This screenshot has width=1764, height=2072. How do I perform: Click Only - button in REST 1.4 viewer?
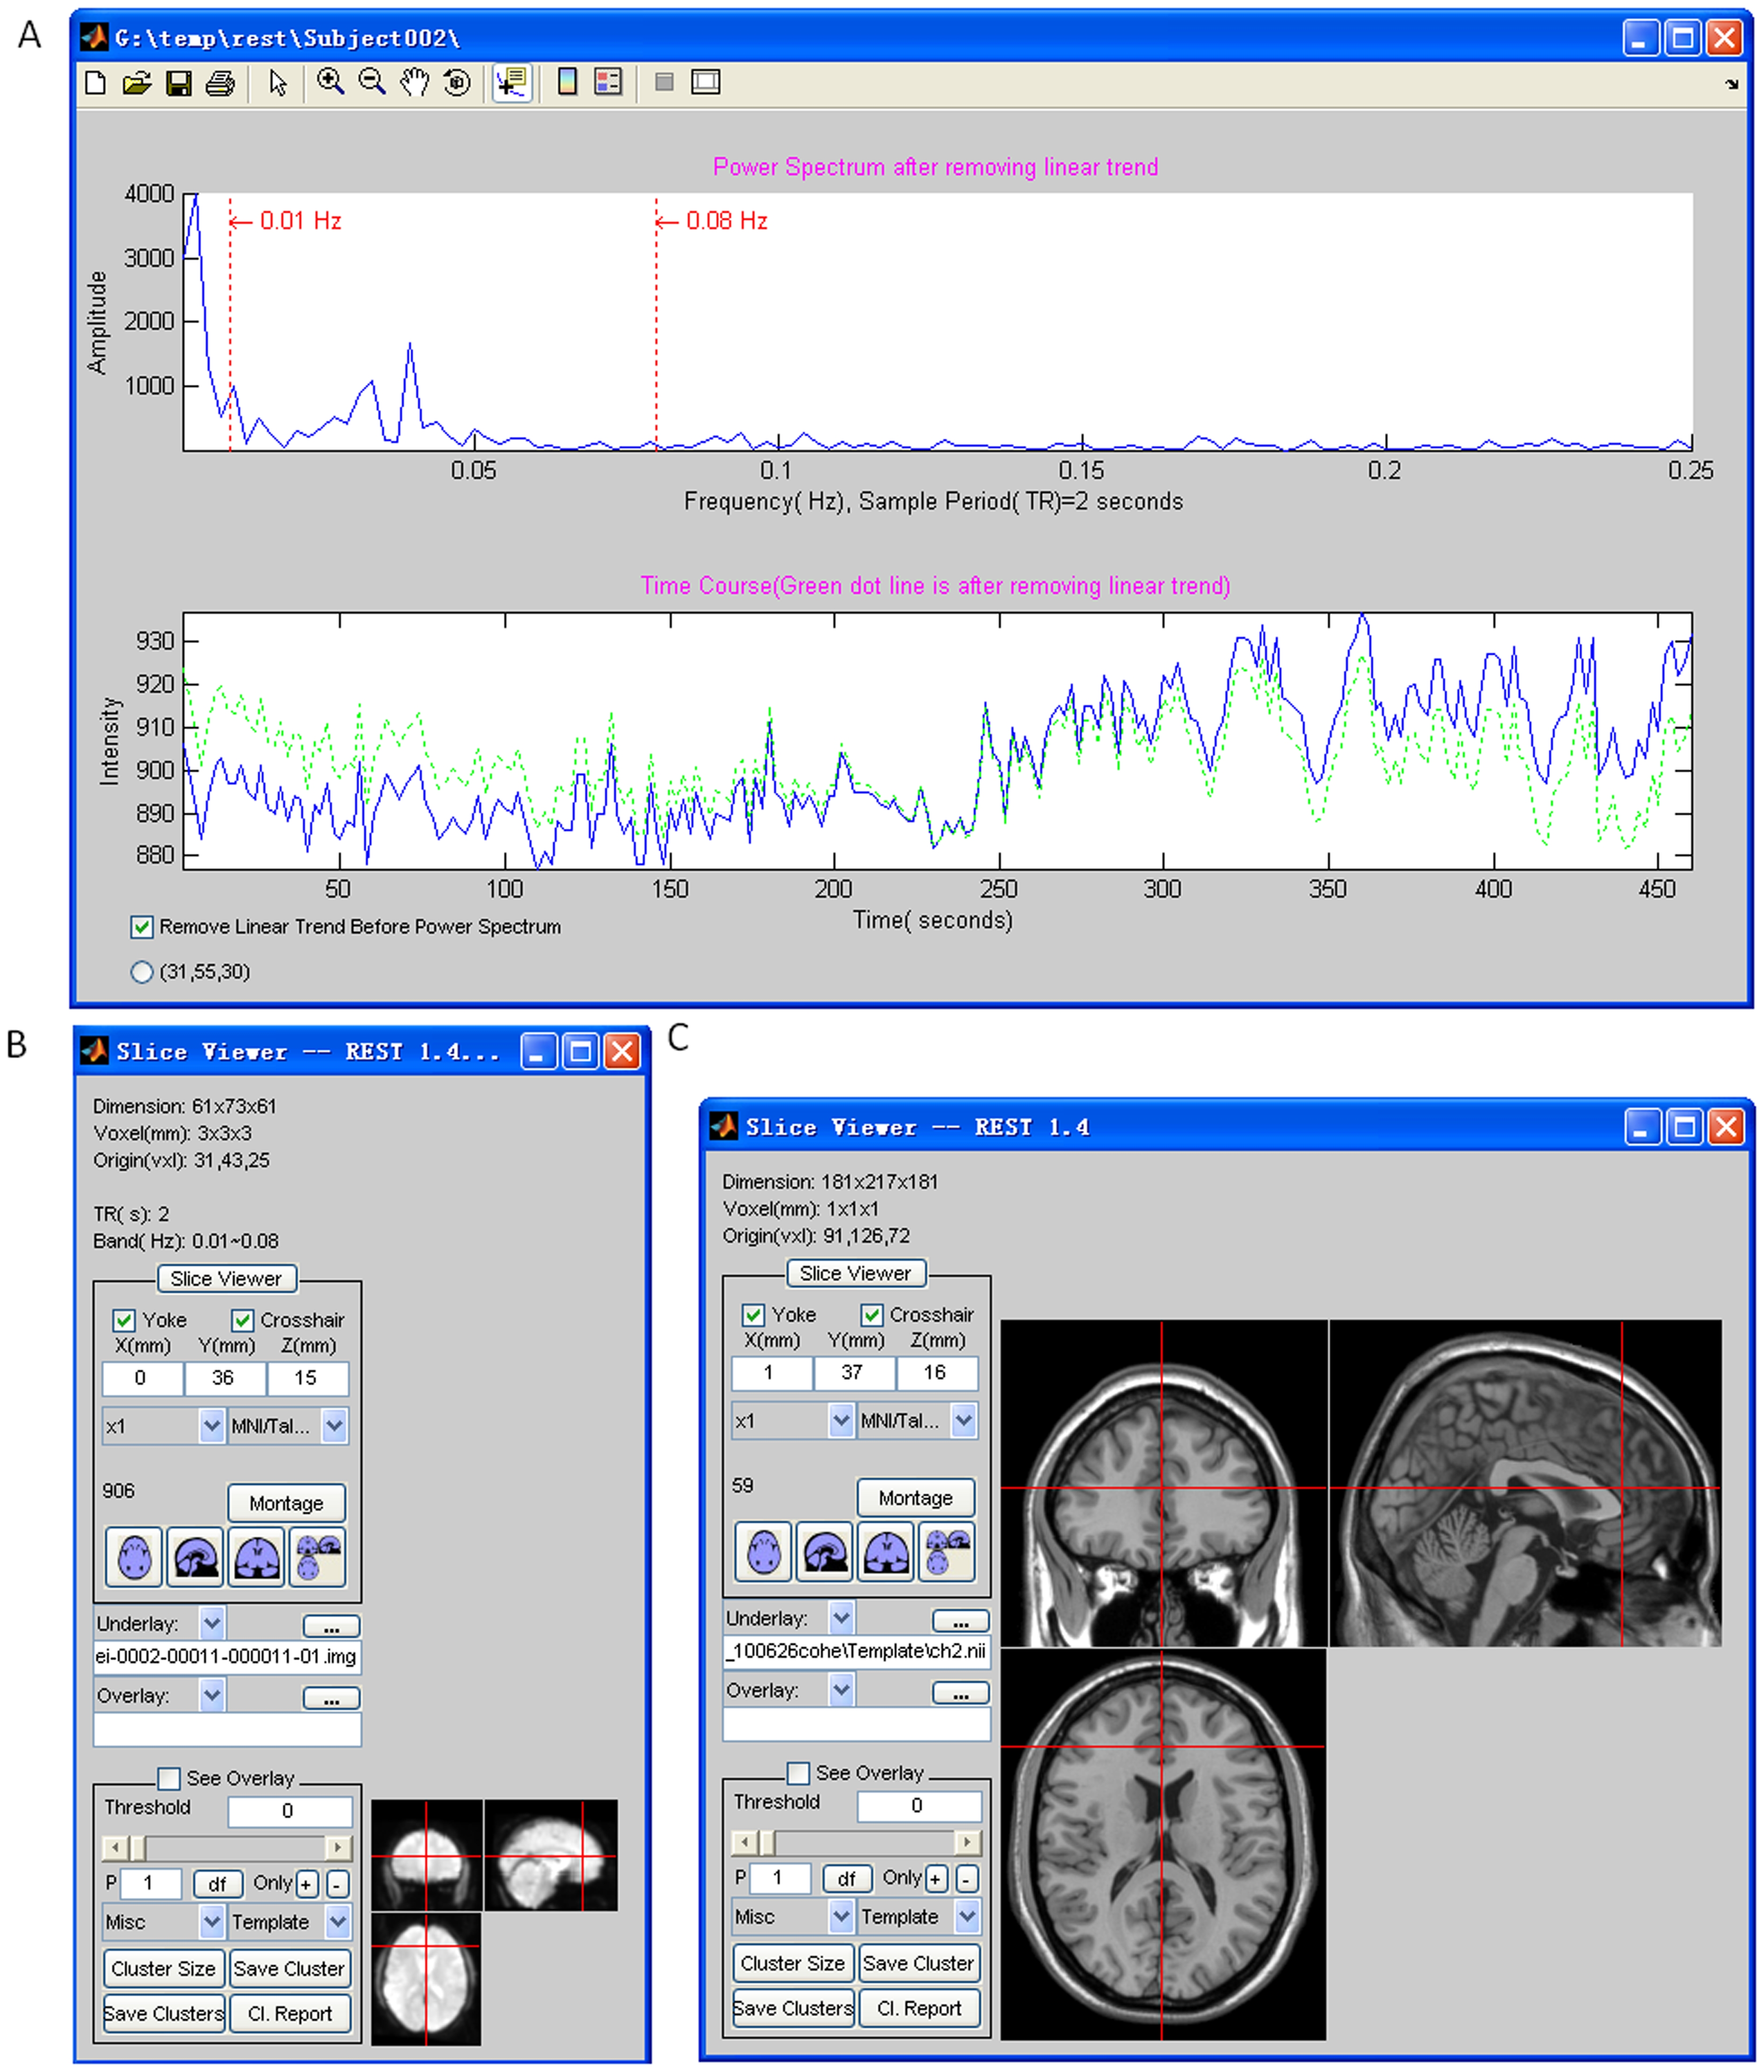coord(966,1879)
